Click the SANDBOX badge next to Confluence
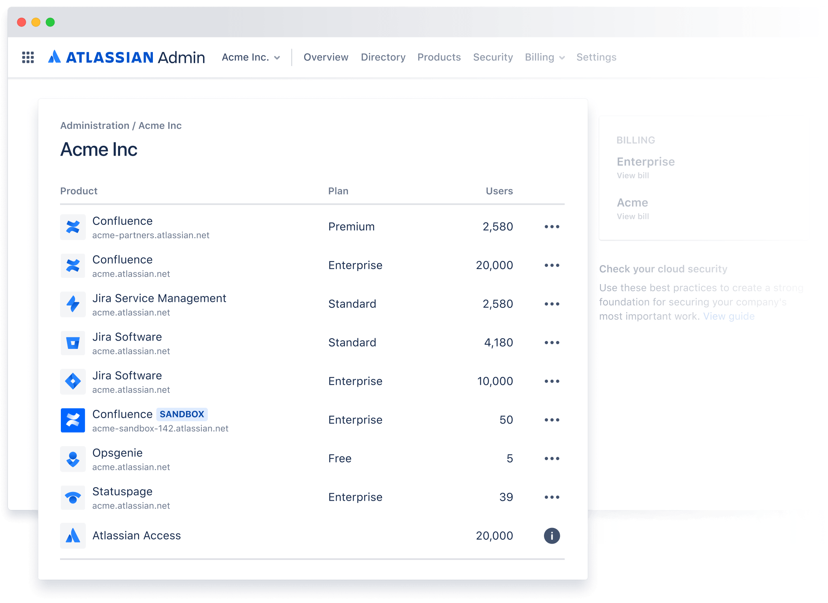 click(182, 414)
